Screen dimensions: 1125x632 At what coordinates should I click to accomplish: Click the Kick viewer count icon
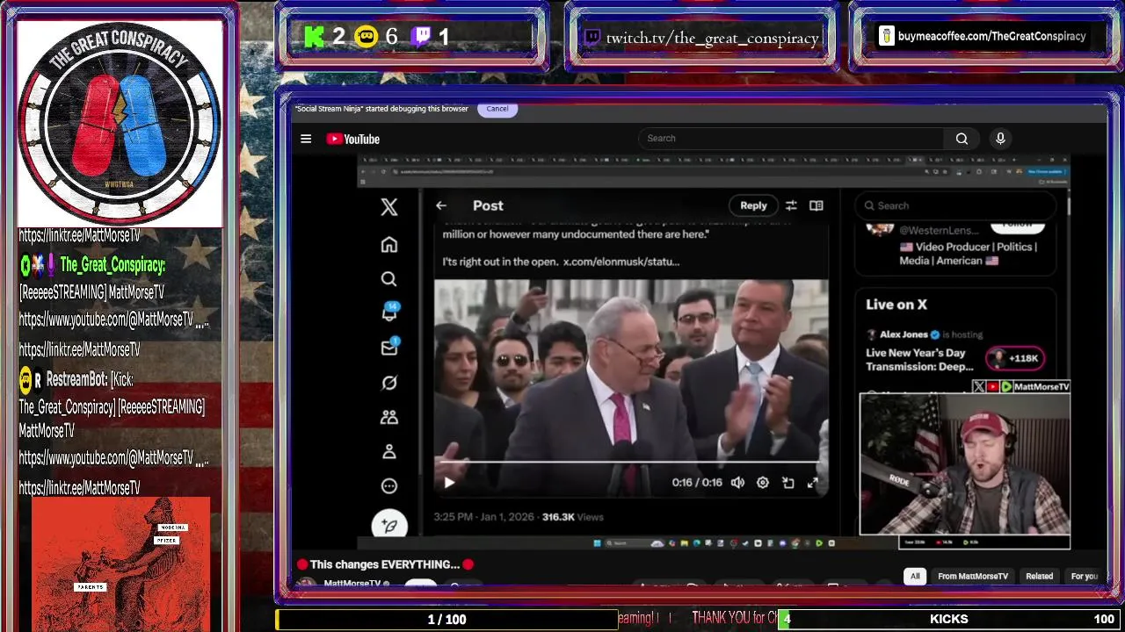(x=315, y=37)
